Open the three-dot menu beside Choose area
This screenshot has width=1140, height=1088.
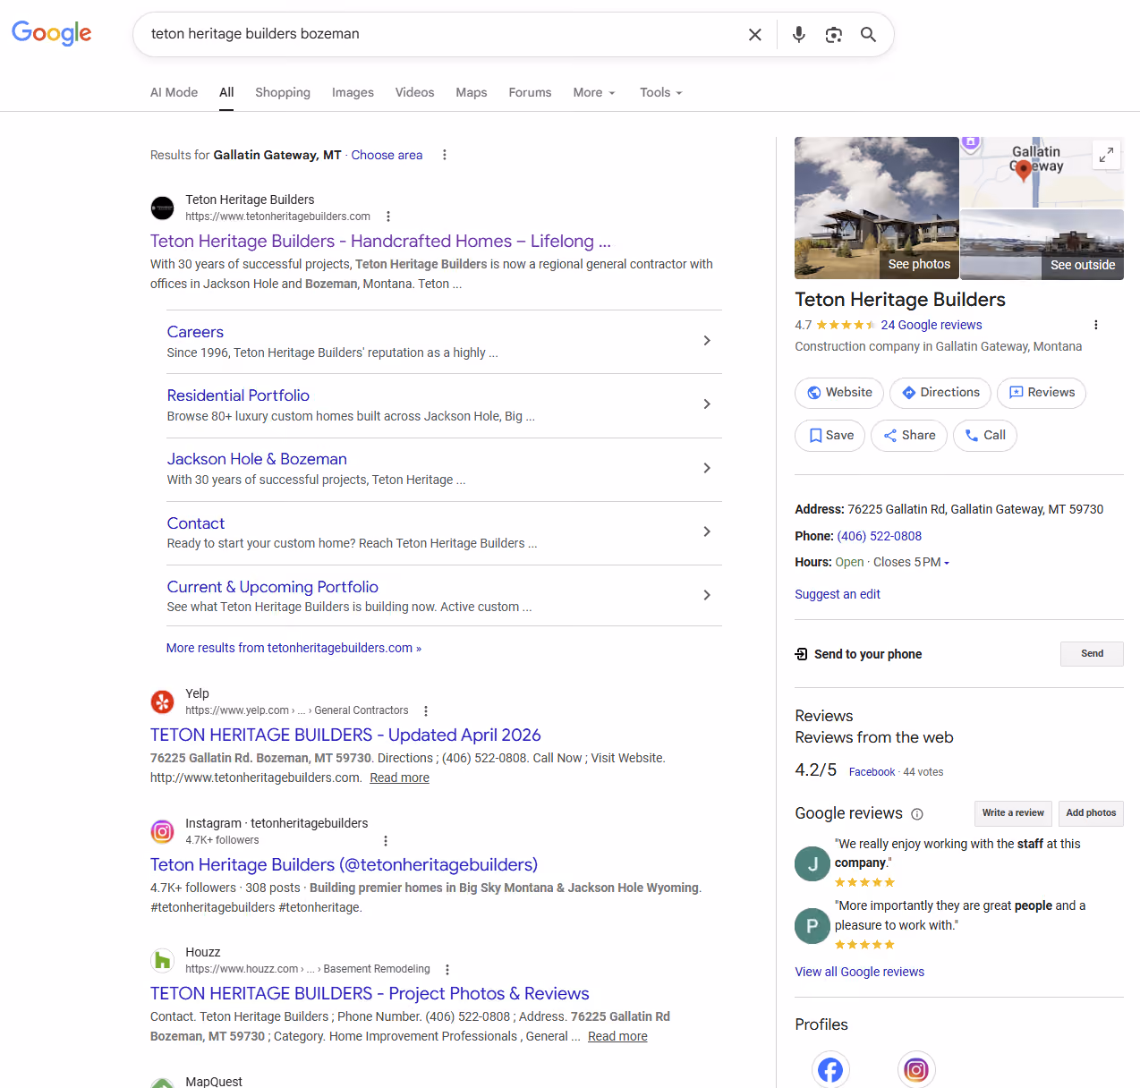(444, 155)
